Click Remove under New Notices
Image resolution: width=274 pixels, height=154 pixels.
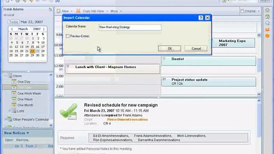click(22, 140)
